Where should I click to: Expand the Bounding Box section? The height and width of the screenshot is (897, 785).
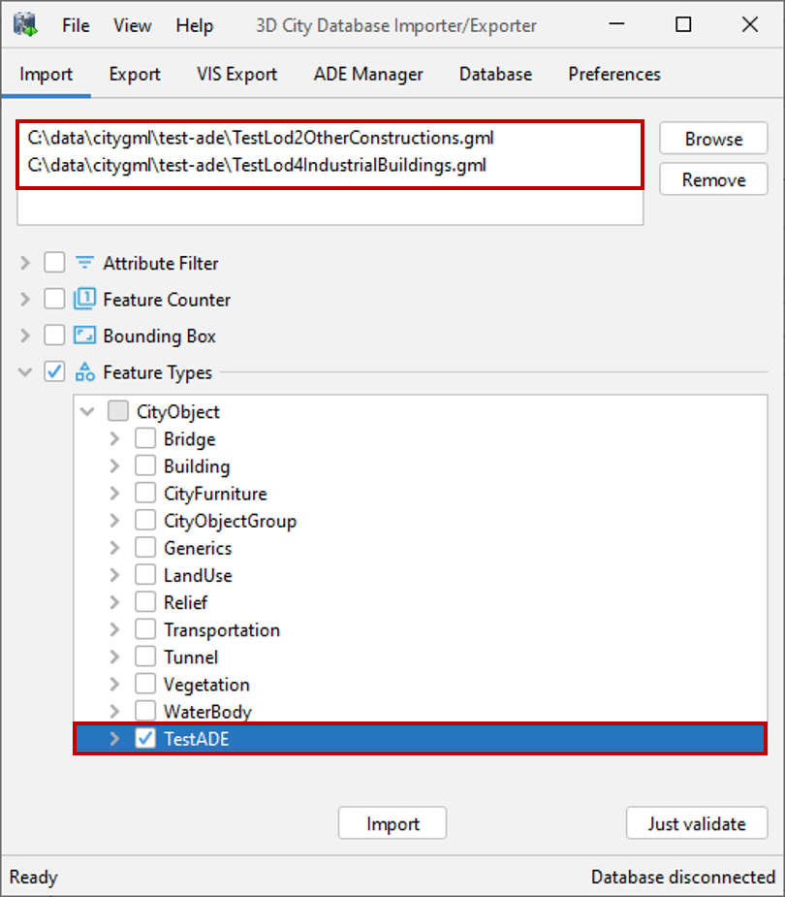(x=24, y=336)
